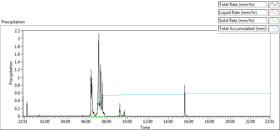Click the 0.6 y-axis tick label
This screenshot has width=280, height=130.
point(17,93)
